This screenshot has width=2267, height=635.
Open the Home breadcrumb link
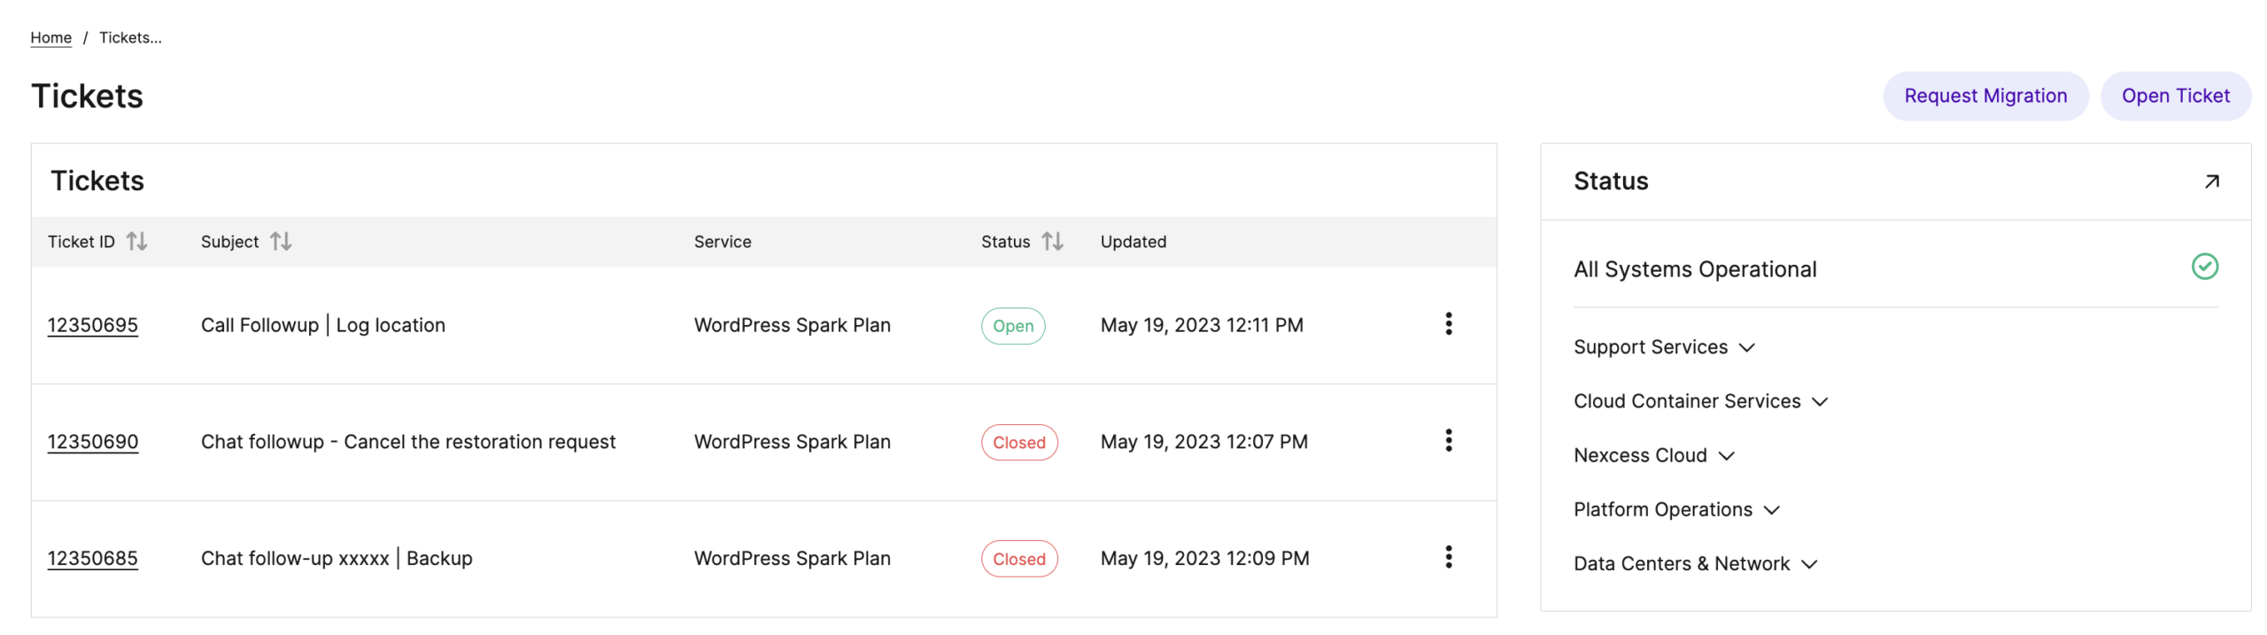pos(50,37)
